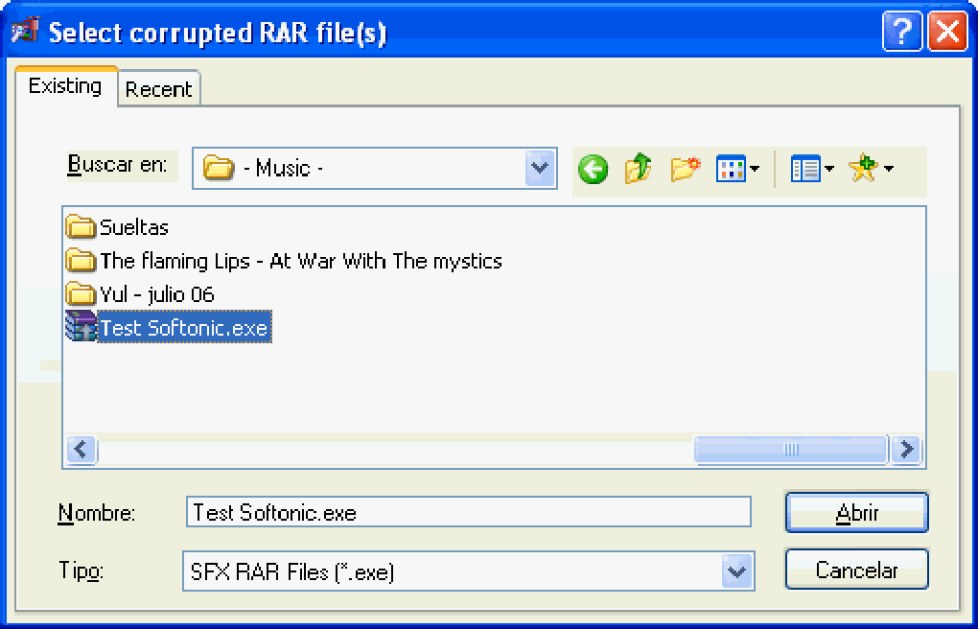Screen dimensions: 978x629
Task: Expand the Buscar en folder dropdown
Action: (x=540, y=169)
